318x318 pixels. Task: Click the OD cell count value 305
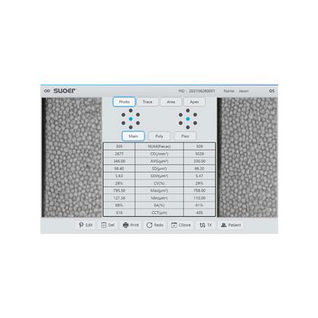click(x=119, y=147)
